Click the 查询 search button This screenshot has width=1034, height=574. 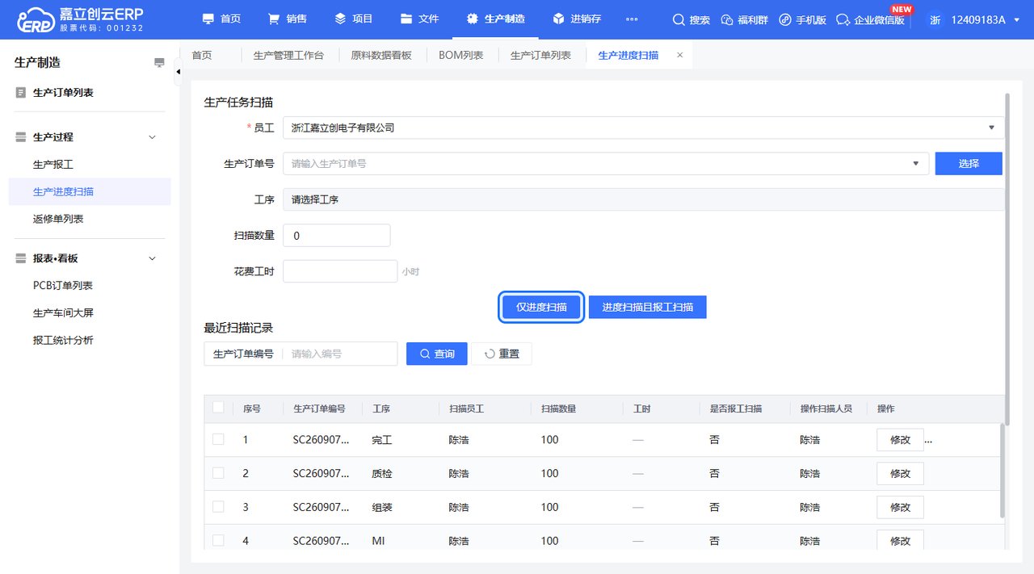point(436,354)
